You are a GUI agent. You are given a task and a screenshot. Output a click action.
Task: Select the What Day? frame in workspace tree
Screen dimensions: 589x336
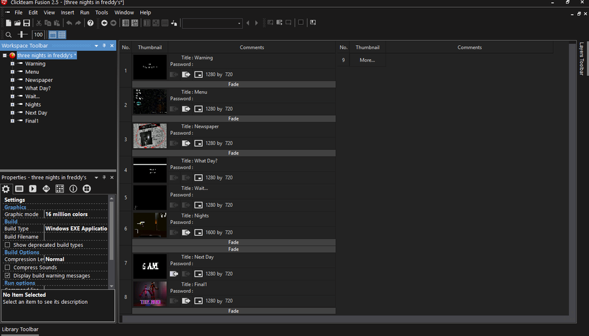37,88
